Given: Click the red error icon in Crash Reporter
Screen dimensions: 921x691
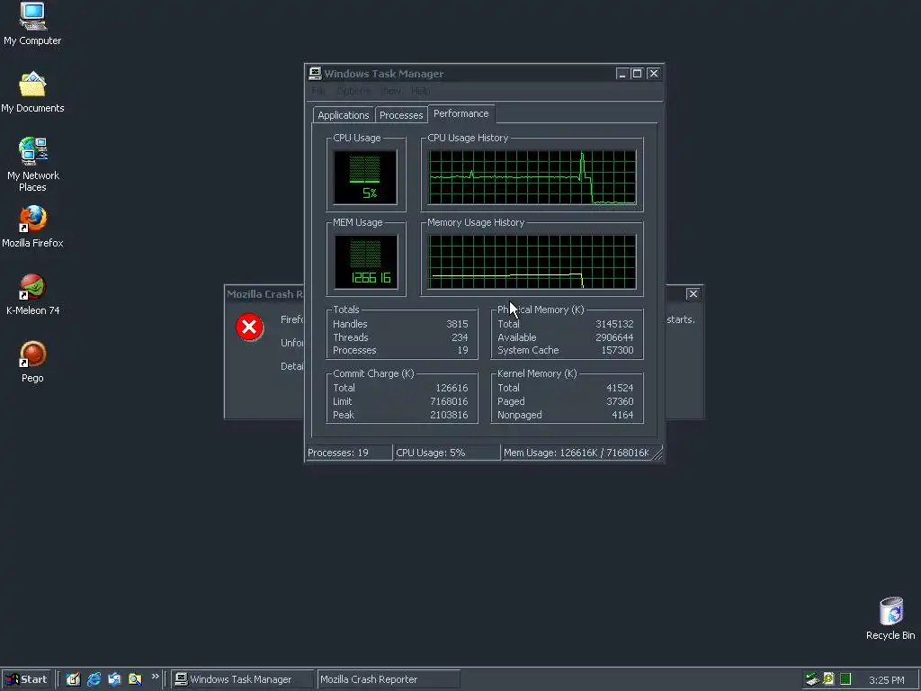Looking at the screenshot, I should [x=250, y=327].
